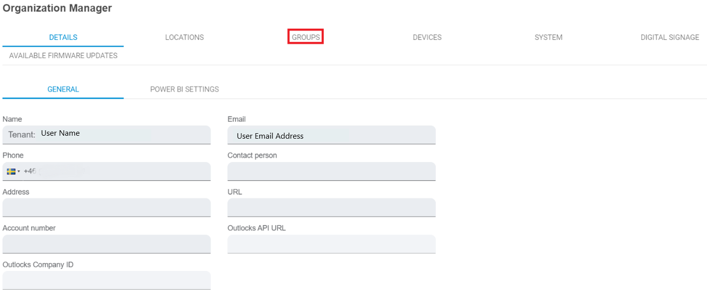The width and height of the screenshot is (707, 300).
Task: Open the Locations tab
Action: (x=184, y=37)
